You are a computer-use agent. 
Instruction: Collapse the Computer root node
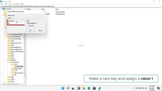(2, 9)
